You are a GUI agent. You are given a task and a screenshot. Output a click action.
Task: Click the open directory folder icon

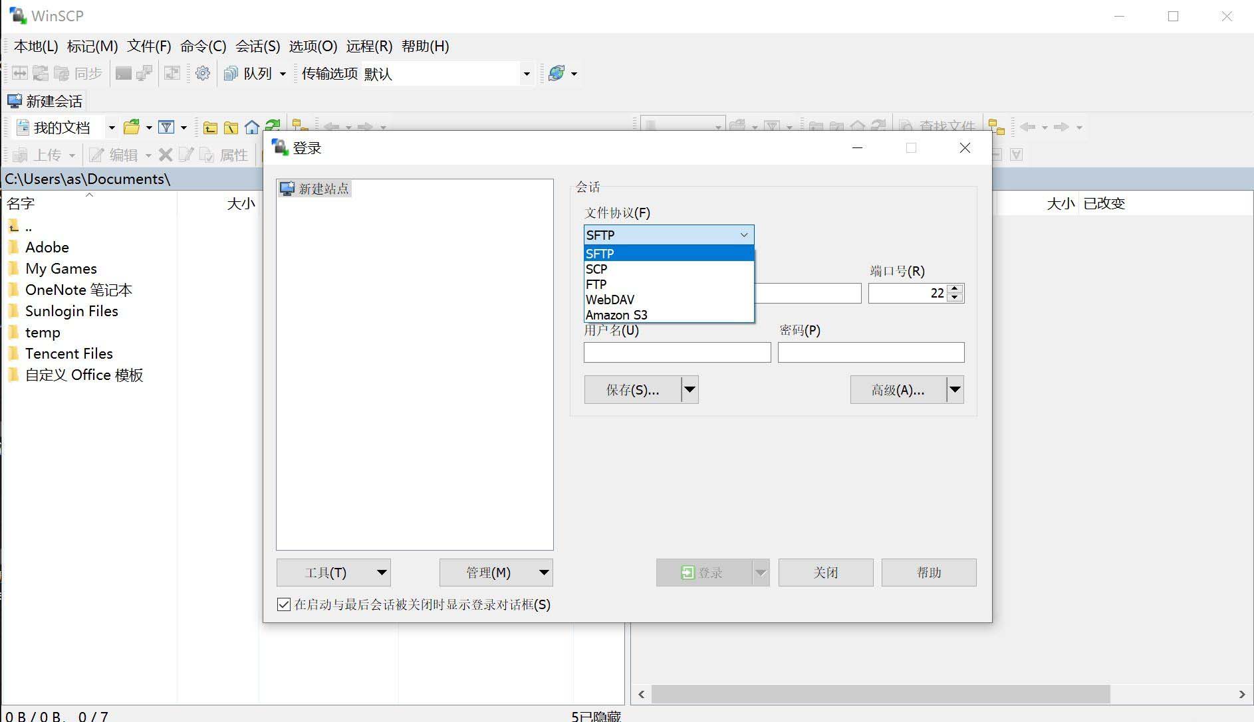132,127
